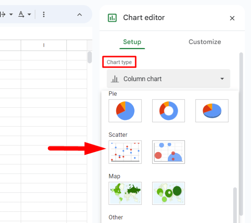Click the Chart editor title text

tap(144, 17)
